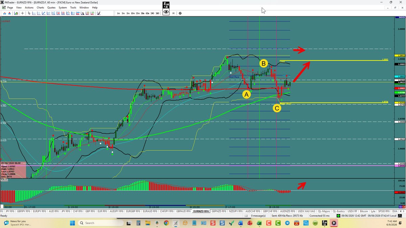Open the Help menu
The width and height of the screenshot is (406, 228).
(x=95, y=7)
